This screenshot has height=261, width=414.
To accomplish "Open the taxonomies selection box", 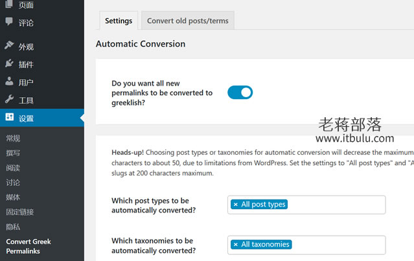I will 306,245.
